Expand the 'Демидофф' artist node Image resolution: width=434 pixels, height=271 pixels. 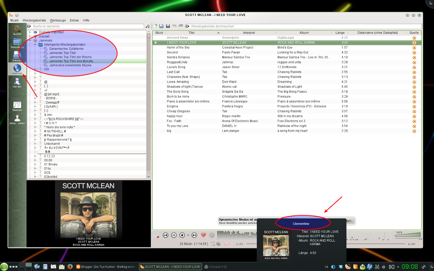pos(35,102)
